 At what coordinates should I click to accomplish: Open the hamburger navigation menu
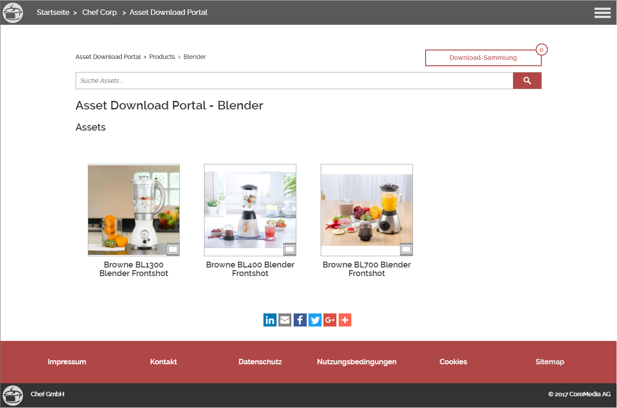tap(602, 13)
